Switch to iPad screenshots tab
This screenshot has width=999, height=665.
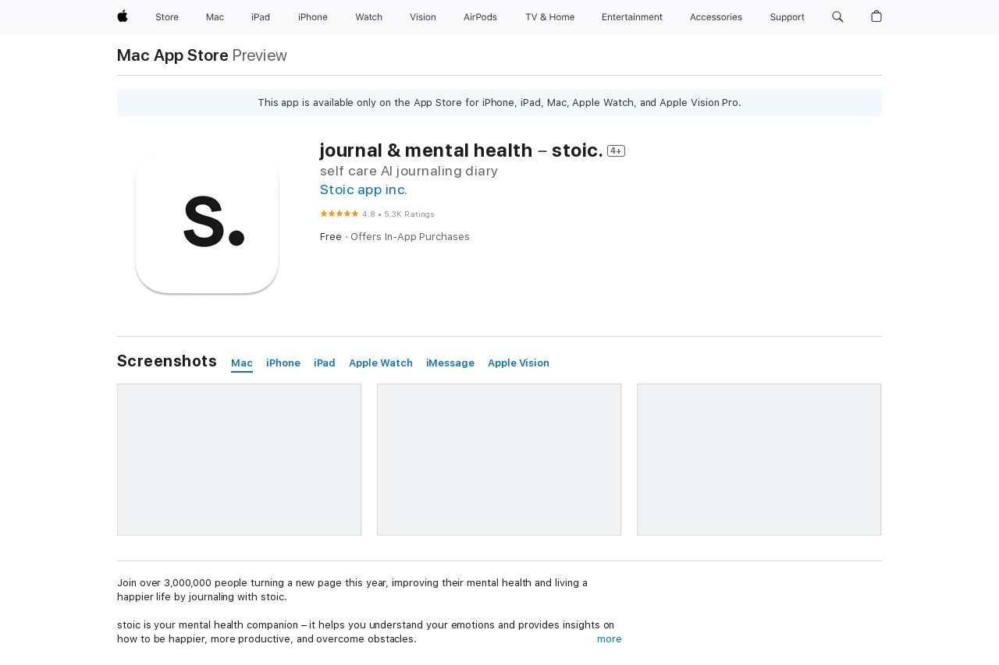[325, 363]
